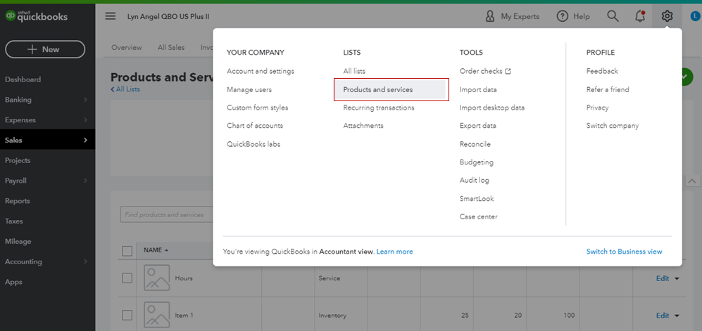The width and height of the screenshot is (702, 331).
Task: Select Products and services from Lists
Action: tap(378, 90)
